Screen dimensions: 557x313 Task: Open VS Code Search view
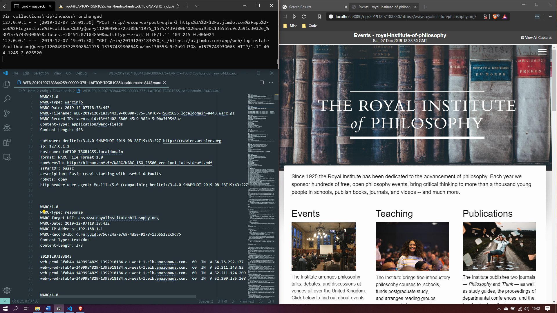(7, 99)
